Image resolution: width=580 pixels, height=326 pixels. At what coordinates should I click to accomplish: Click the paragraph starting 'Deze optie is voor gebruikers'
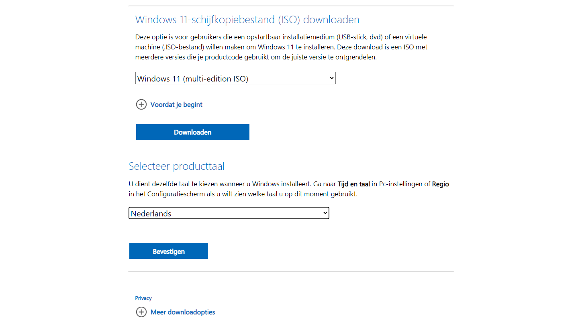click(x=281, y=47)
